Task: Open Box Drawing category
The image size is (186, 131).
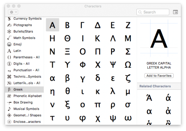Action: coord(24,102)
